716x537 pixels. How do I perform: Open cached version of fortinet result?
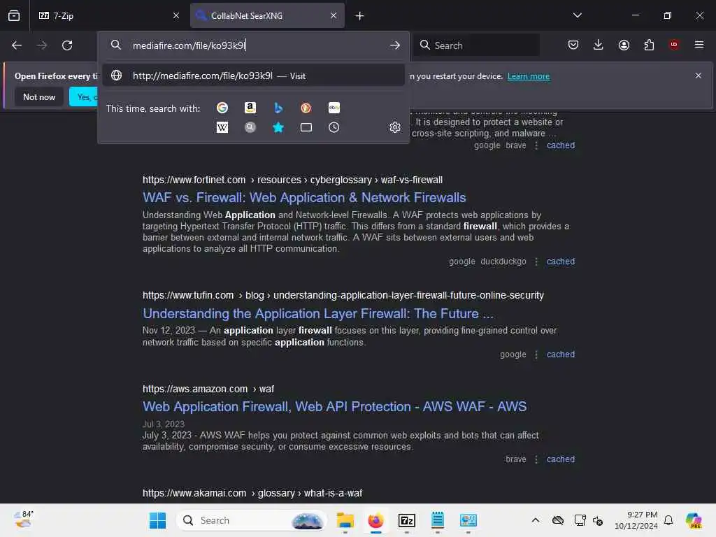561,262
